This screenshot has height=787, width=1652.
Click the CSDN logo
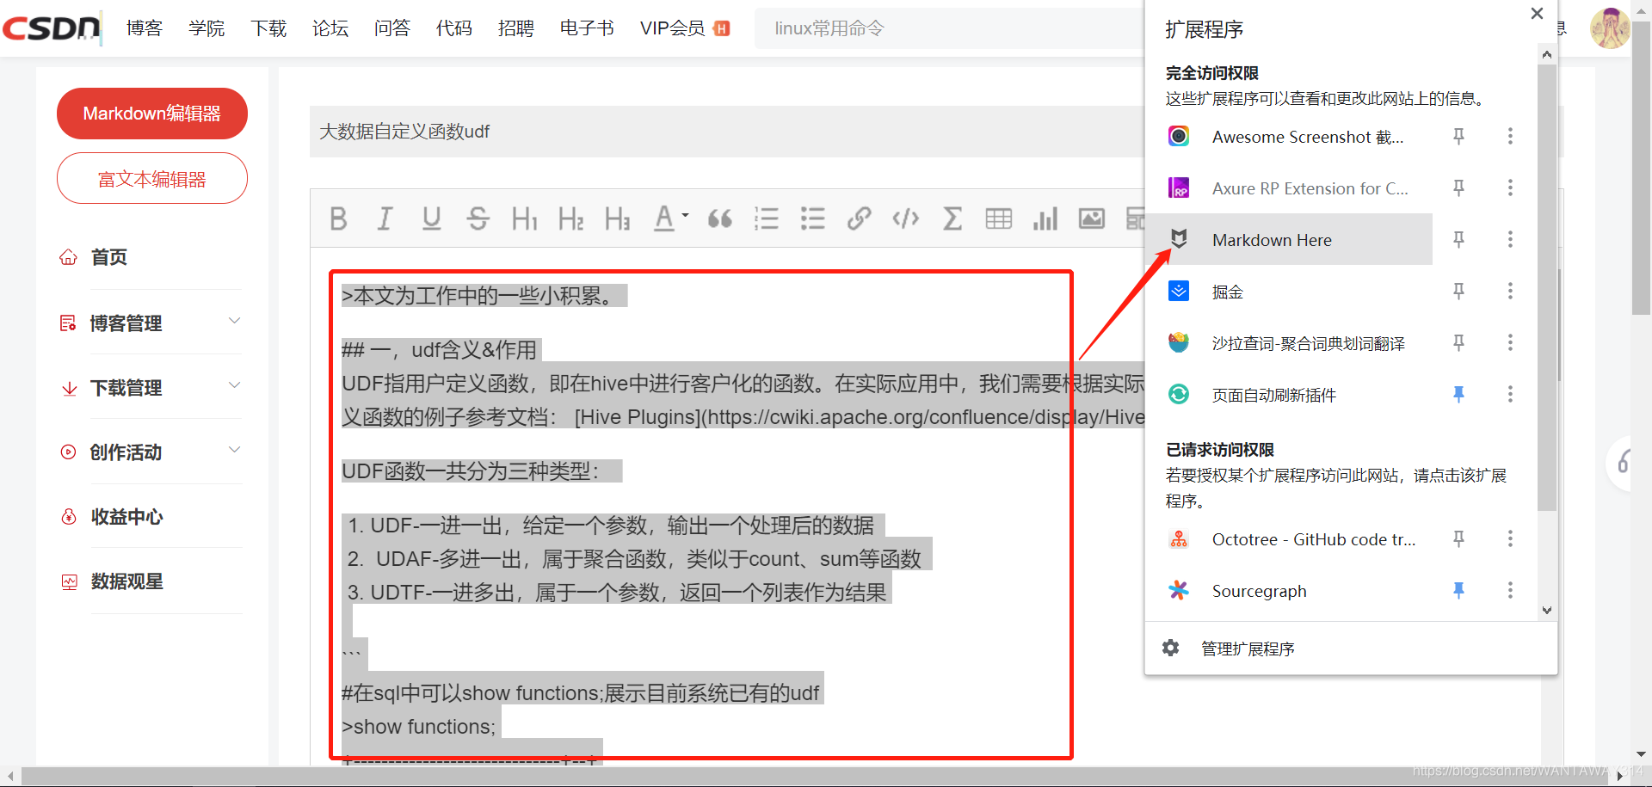point(52,28)
